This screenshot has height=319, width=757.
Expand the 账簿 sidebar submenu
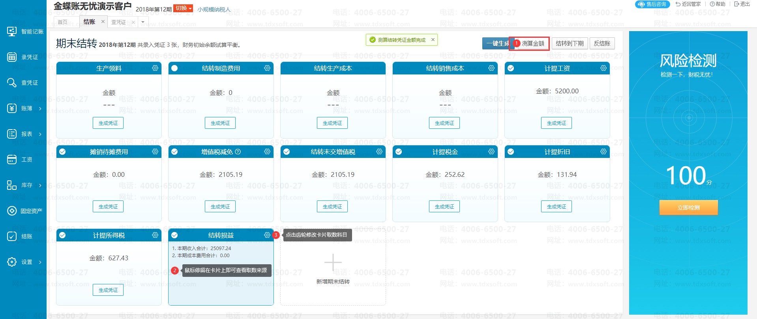40,108
